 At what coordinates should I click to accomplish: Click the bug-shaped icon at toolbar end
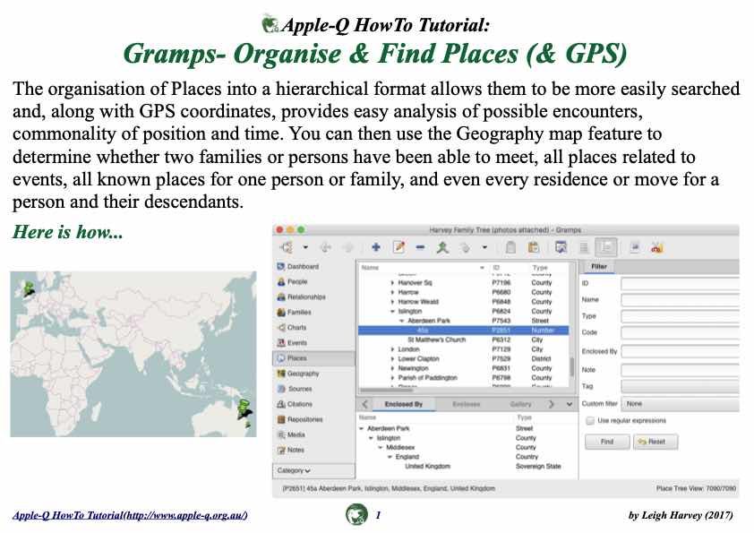pos(657,247)
